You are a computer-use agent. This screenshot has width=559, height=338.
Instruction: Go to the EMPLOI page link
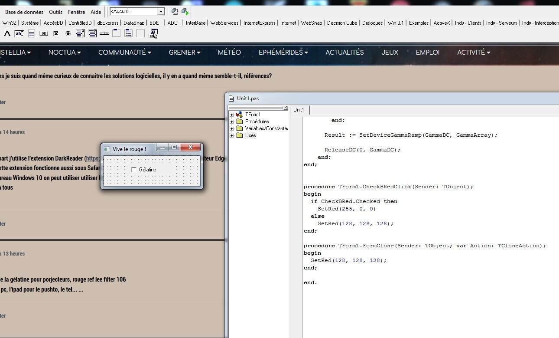[428, 52]
